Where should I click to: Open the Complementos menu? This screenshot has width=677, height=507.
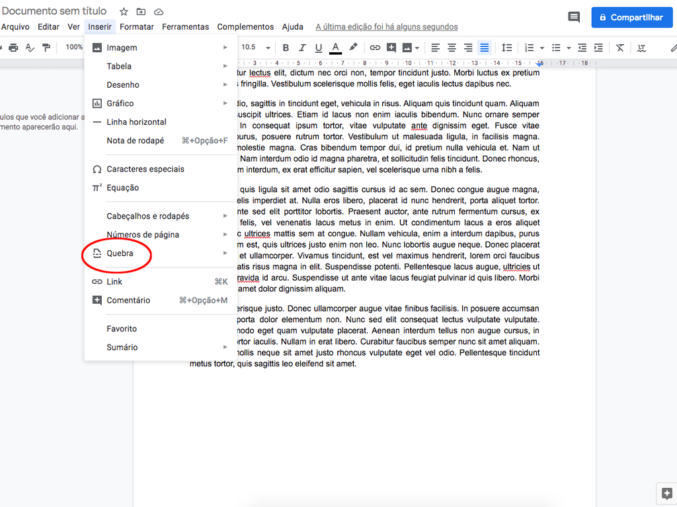245,26
